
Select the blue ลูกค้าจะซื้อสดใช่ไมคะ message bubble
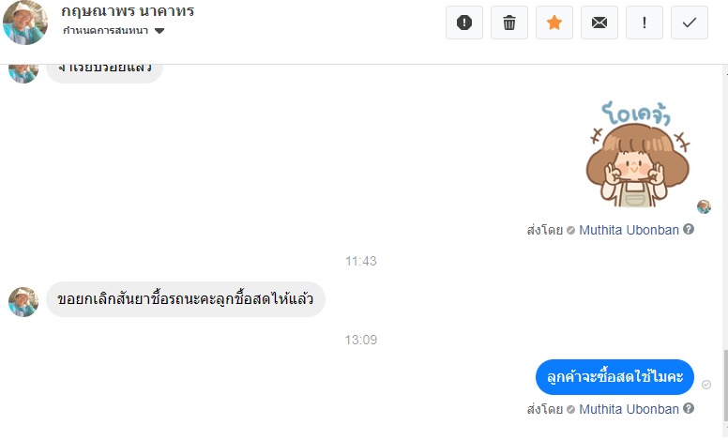[614, 377]
